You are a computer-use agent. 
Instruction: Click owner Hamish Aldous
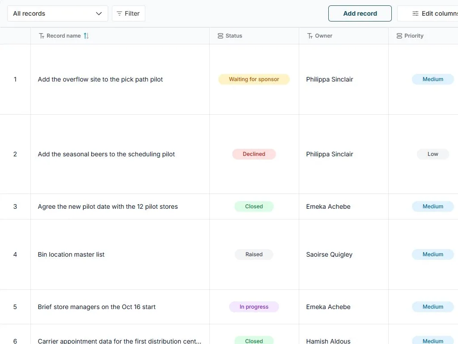click(328, 341)
